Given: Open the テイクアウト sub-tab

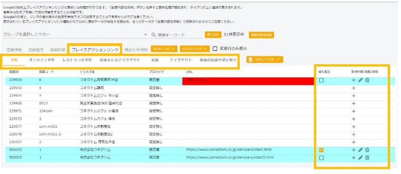Looking at the screenshot, I should 181,60.
